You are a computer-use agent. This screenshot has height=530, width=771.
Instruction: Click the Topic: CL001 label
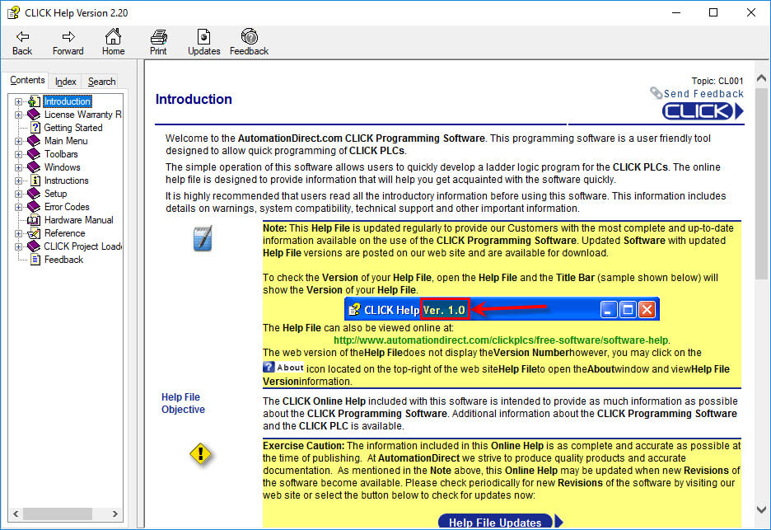[717, 81]
